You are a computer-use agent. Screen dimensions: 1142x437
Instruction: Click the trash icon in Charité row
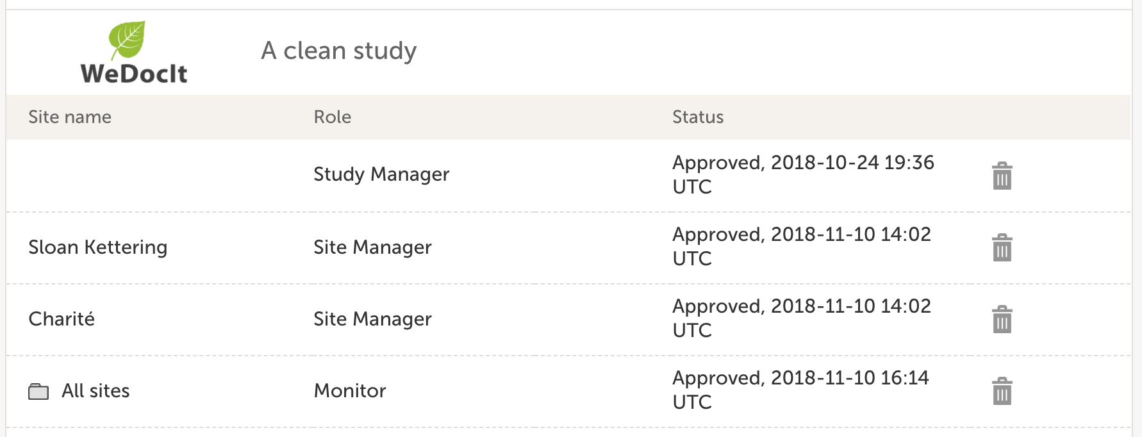(x=1002, y=319)
